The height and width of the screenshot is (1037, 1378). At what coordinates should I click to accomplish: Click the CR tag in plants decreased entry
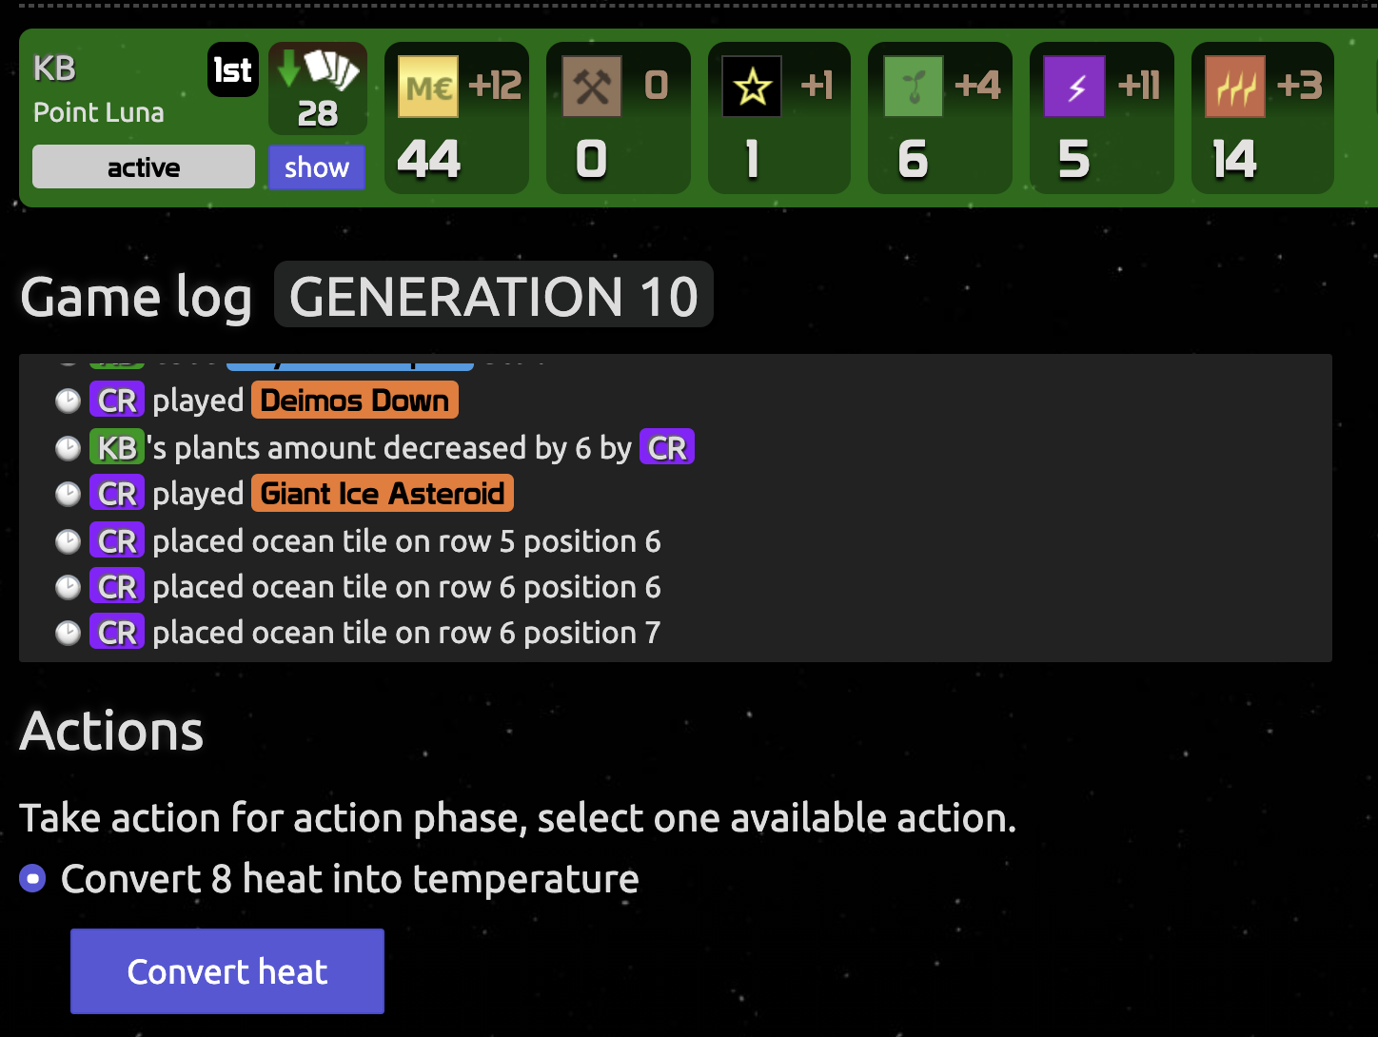(667, 447)
